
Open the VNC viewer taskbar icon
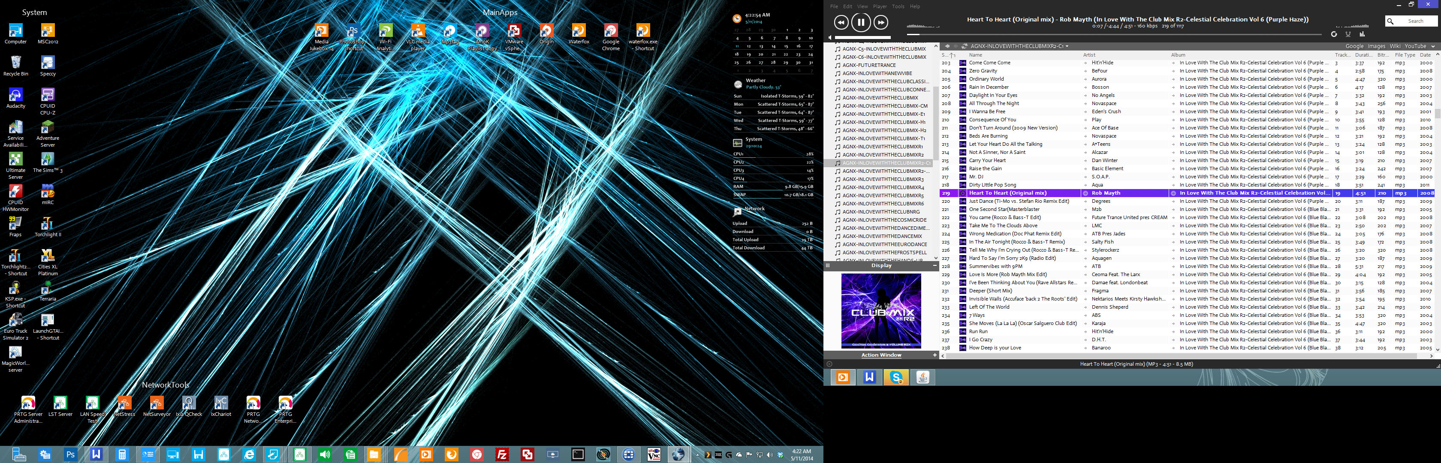[x=653, y=455]
